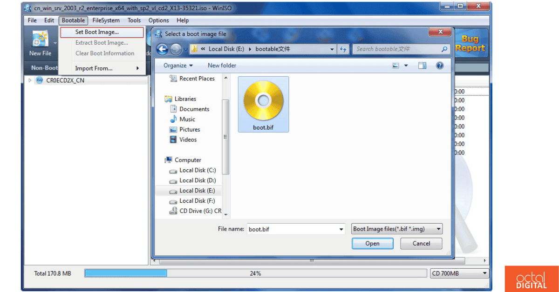Click the refresh icon beside the address bar
Image resolution: width=559 pixels, height=292 pixels.
[x=343, y=49]
